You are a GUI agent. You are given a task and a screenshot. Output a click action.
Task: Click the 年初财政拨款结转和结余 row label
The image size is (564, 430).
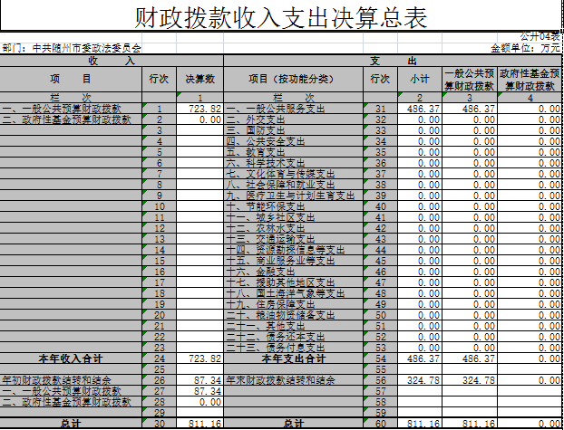pyautogui.click(x=58, y=380)
